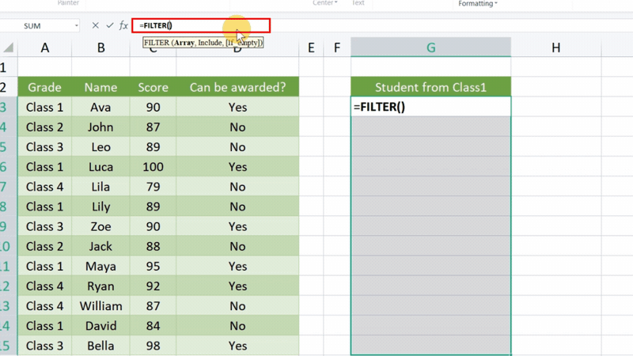
Task: Select column H header
Action: click(555, 47)
